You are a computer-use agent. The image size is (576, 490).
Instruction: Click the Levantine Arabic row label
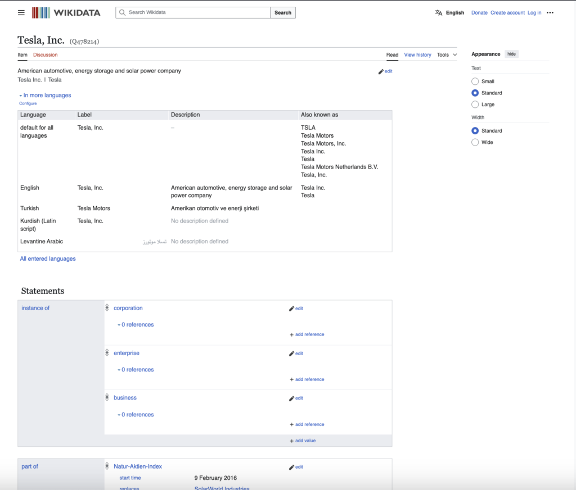(42, 241)
